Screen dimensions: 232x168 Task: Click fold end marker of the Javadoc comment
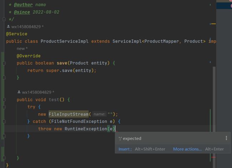click(4, 19)
